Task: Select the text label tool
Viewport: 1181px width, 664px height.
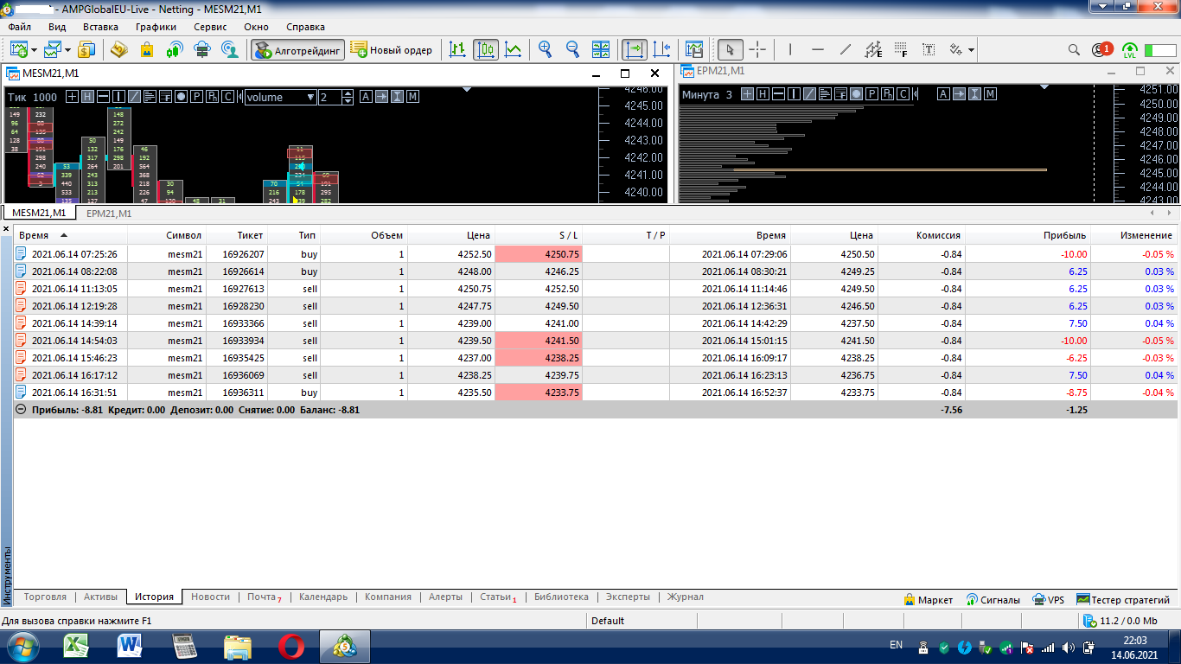Action: [929, 49]
